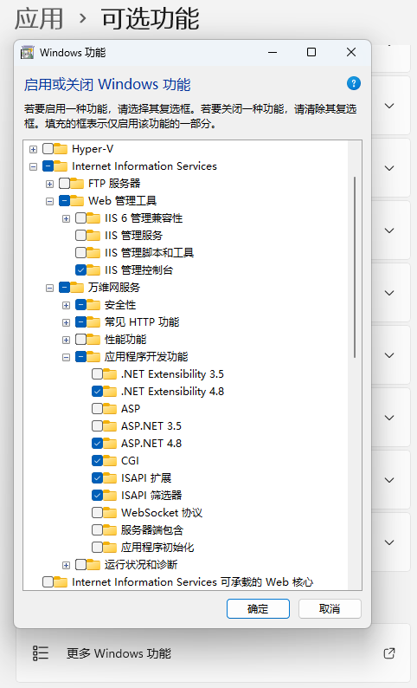Collapse the 万维网服务 node

point(49,288)
